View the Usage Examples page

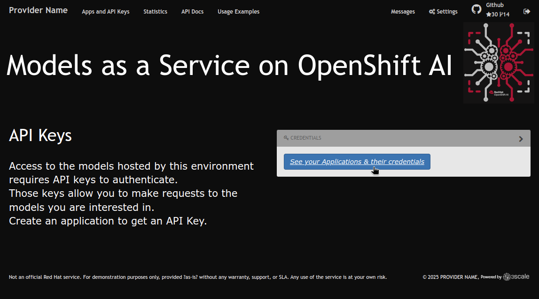[239, 12]
